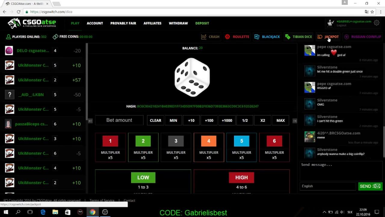Image resolution: width=385 pixels, height=217 pixels.
Task: Halve the bet with 1/2
Action: pyautogui.click(x=245, y=120)
